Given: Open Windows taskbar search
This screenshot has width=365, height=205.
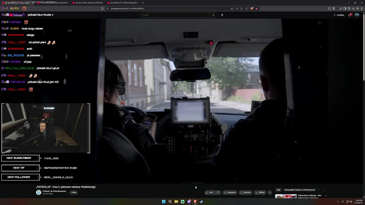Looking at the screenshot, I should [x=170, y=202].
